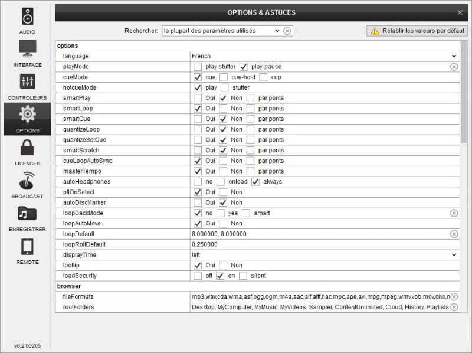Viewport: 472px width, 353px height.
Task: Open the Remote tablet icon
Action: (27, 247)
